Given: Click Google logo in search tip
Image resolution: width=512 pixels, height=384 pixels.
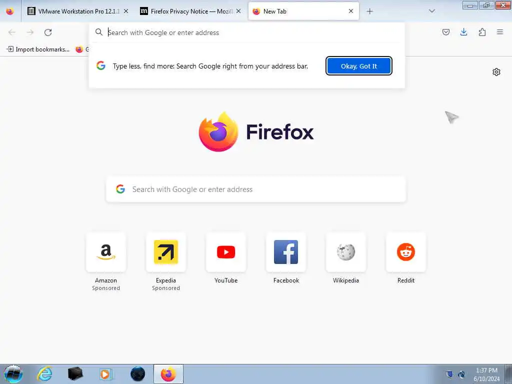Looking at the screenshot, I should [101, 65].
